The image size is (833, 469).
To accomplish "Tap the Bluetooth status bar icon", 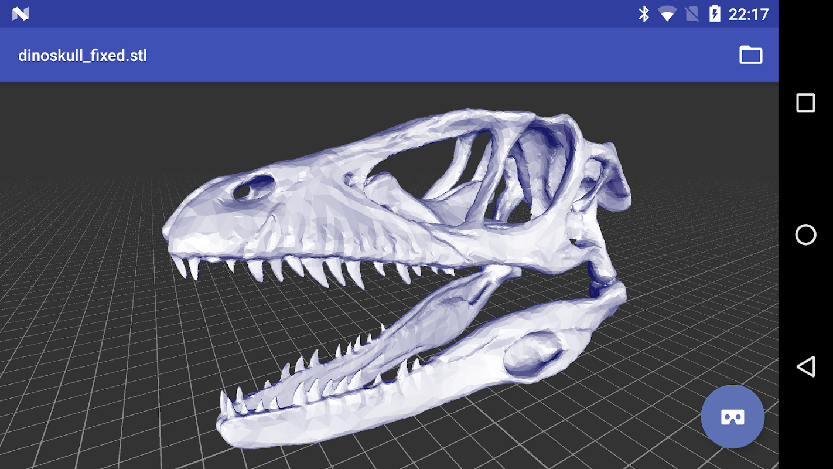I will tap(644, 13).
